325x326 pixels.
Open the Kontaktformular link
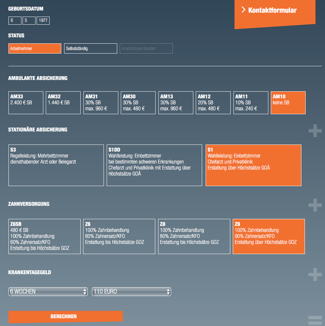coord(275,14)
